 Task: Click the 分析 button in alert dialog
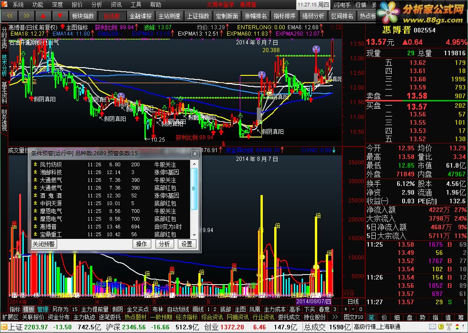164,244
